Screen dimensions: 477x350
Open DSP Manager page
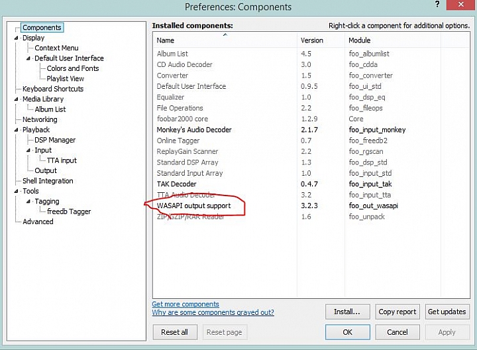(x=55, y=141)
